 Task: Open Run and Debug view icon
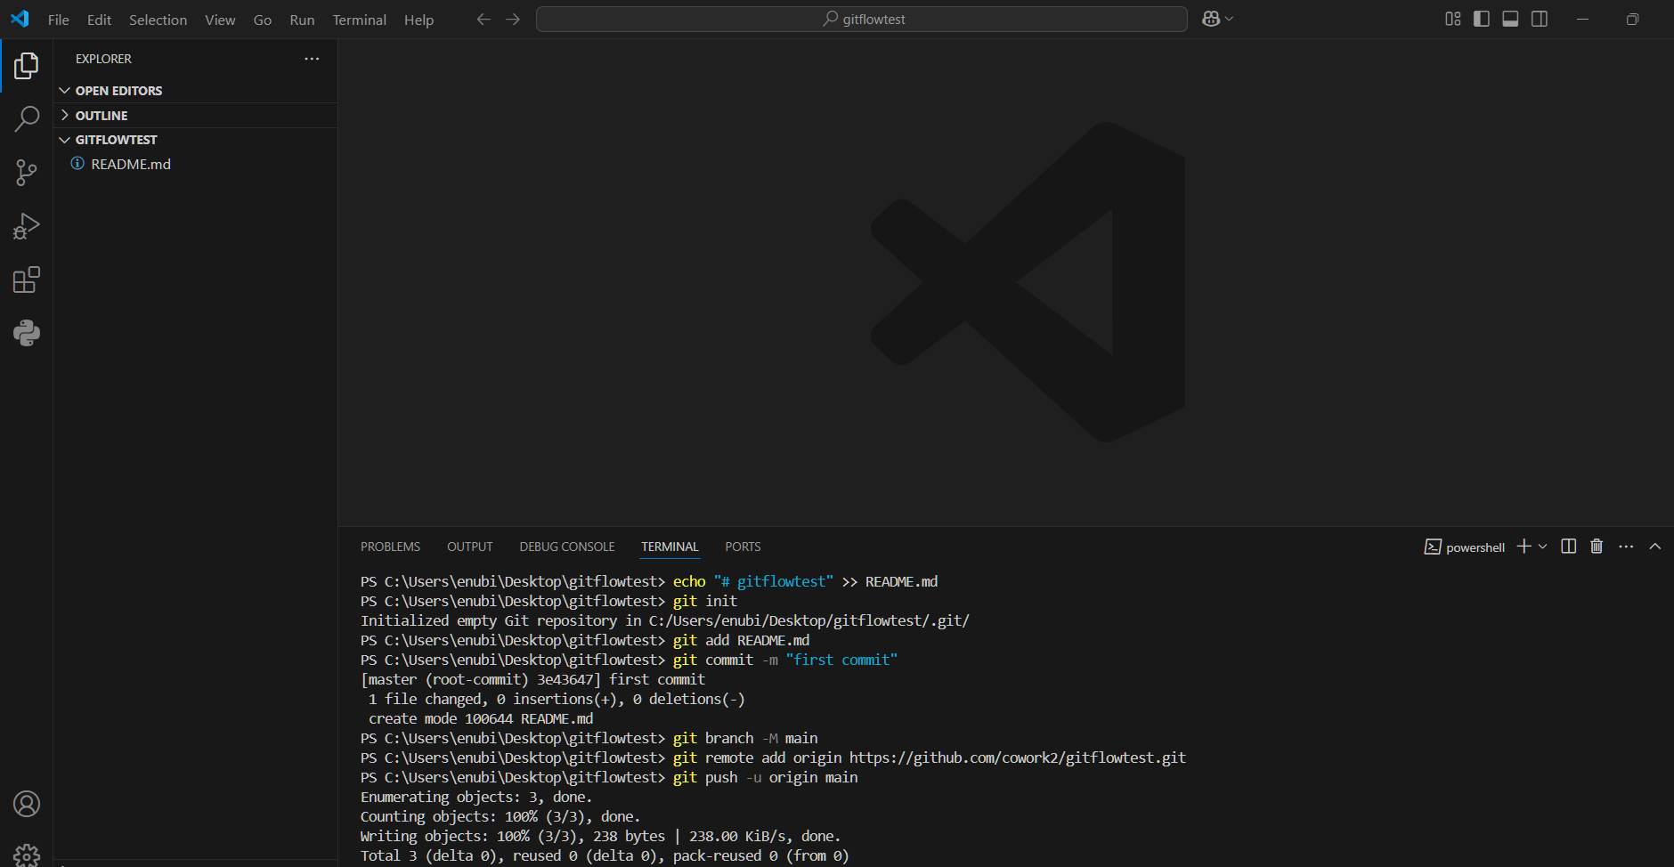point(27,226)
